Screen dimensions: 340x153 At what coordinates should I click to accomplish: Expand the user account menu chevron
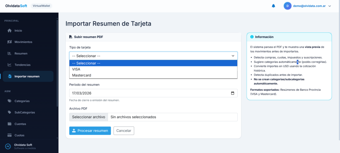[x=329, y=6]
